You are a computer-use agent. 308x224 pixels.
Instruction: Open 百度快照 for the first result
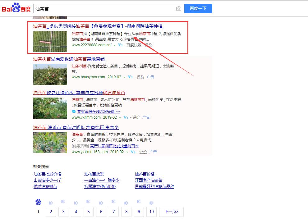(x=134, y=45)
